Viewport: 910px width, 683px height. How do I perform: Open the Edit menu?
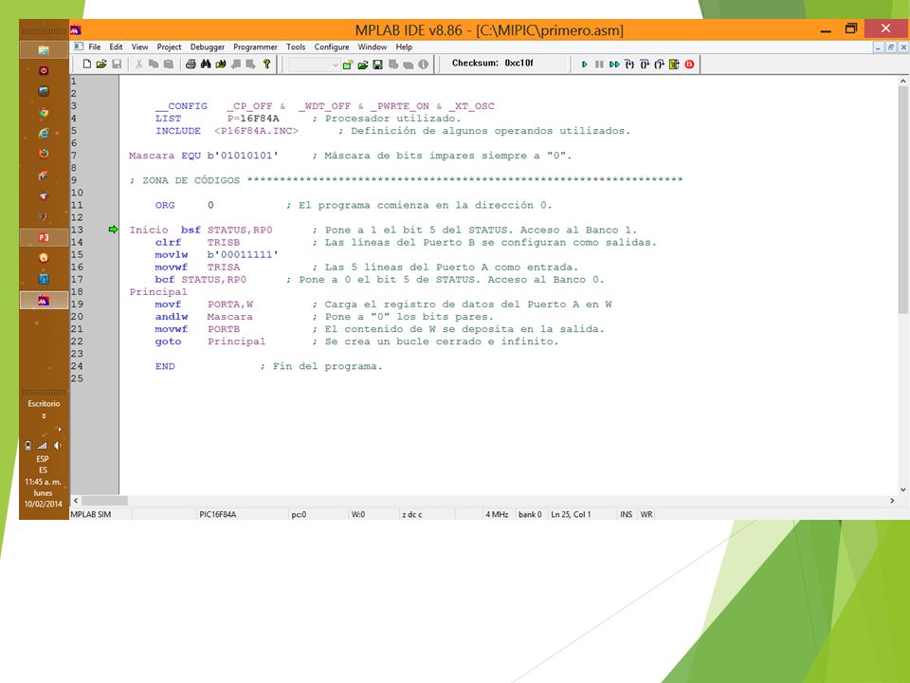(x=116, y=47)
